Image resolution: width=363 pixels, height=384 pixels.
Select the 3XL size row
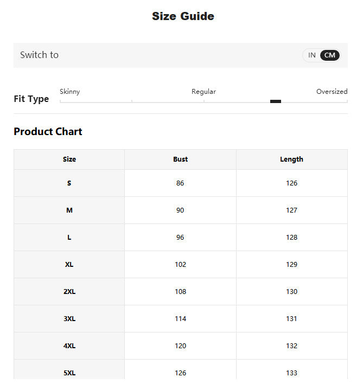181,319
